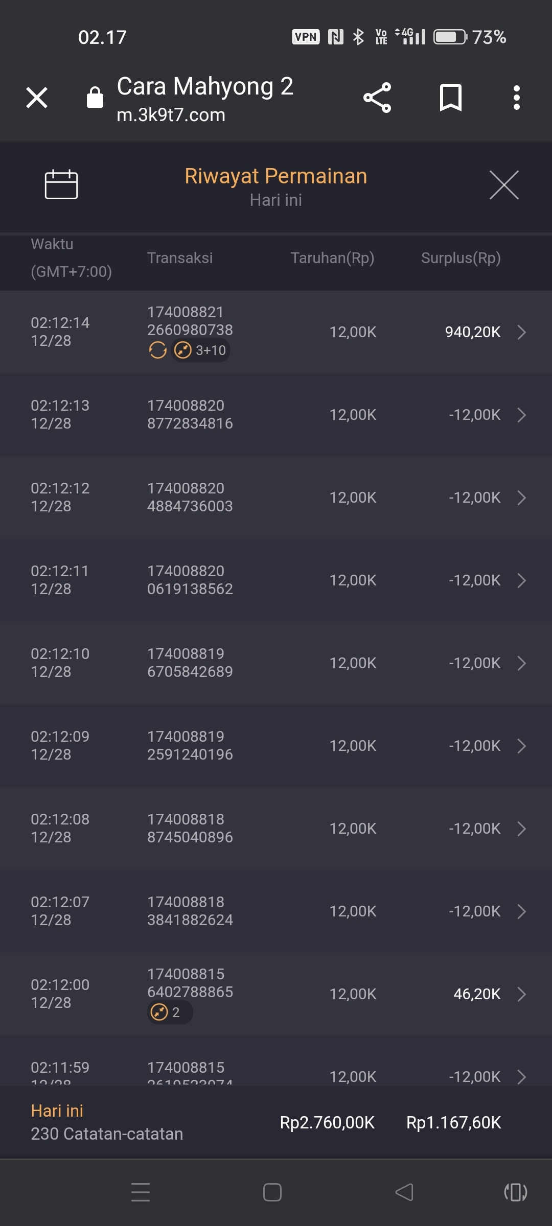Viewport: 552px width, 1226px height.
Task: Open the 02:12:10 transaction chevron
Action: click(521, 663)
